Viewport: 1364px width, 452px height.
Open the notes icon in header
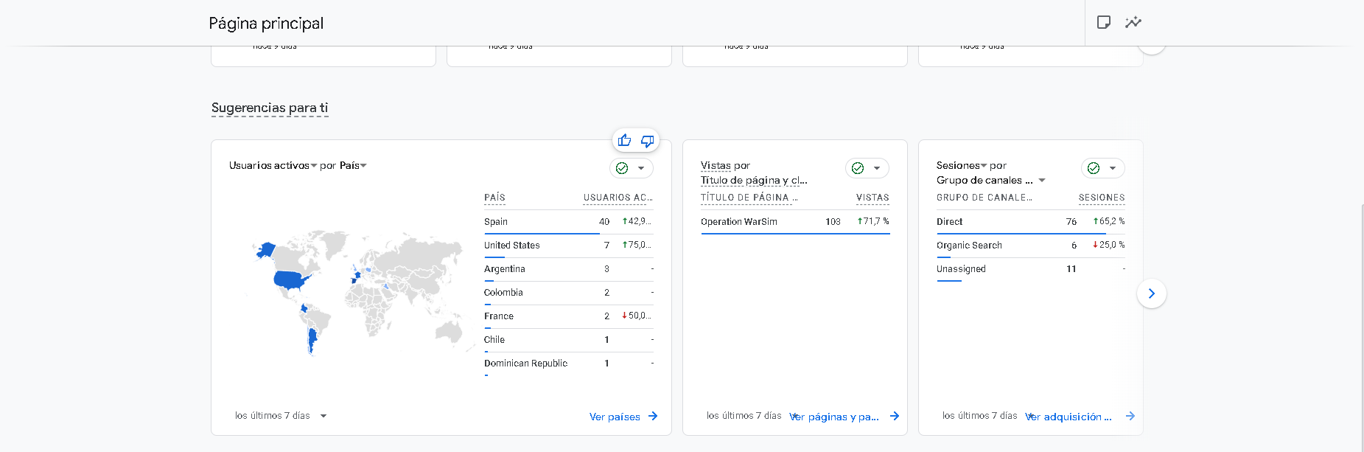(x=1103, y=22)
